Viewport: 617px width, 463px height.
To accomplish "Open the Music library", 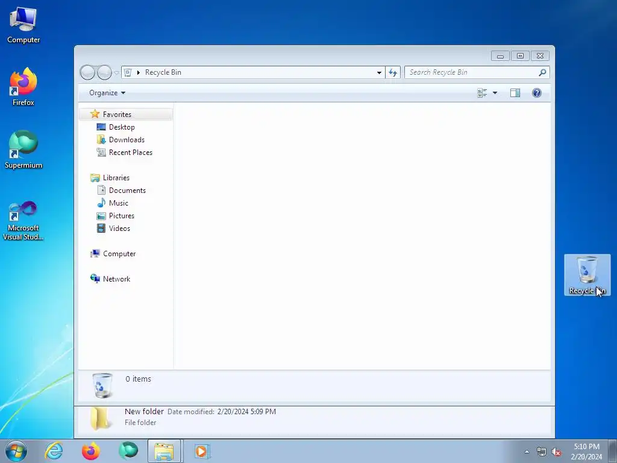I will click(119, 203).
